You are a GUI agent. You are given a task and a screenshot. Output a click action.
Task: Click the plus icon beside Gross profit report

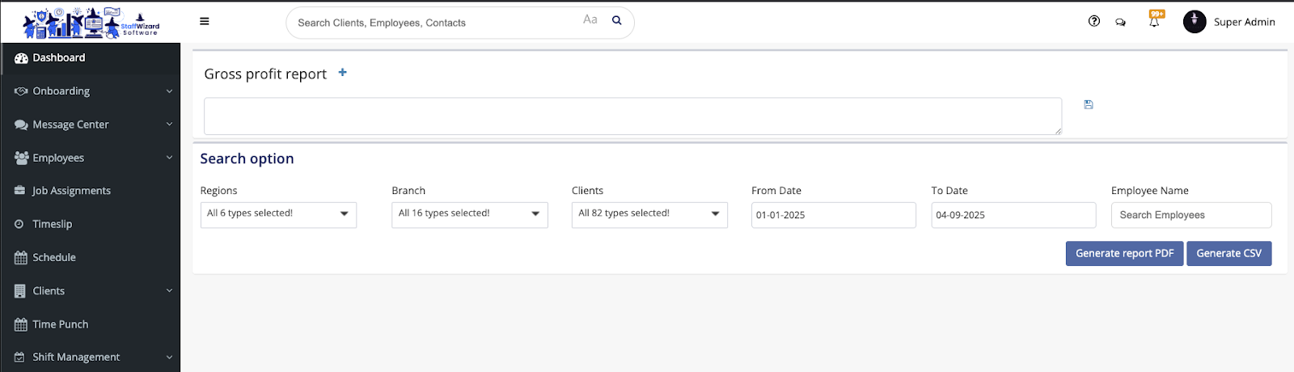tap(343, 73)
